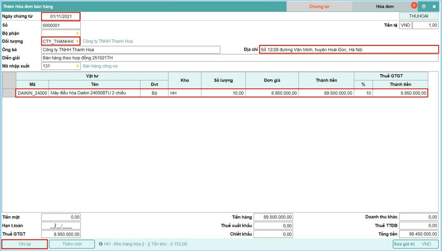Switch to the Chứng từ tab
Screen dimensions: 442x251
coord(319,6)
